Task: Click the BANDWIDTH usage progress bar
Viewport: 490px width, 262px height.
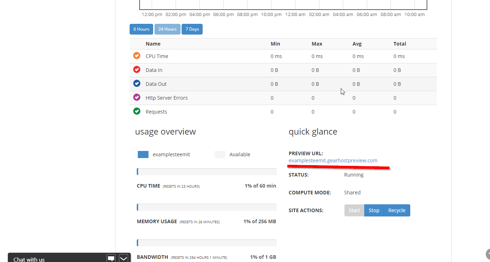Action: (207, 243)
